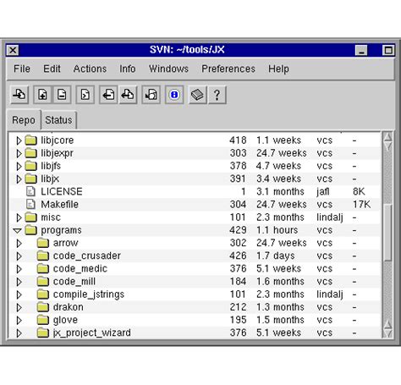The width and height of the screenshot is (401, 385).
Task: Expand the libjx folder
Action: tap(19, 179)
